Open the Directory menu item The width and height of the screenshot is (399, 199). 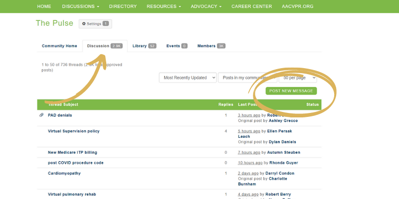click(123, 6)
